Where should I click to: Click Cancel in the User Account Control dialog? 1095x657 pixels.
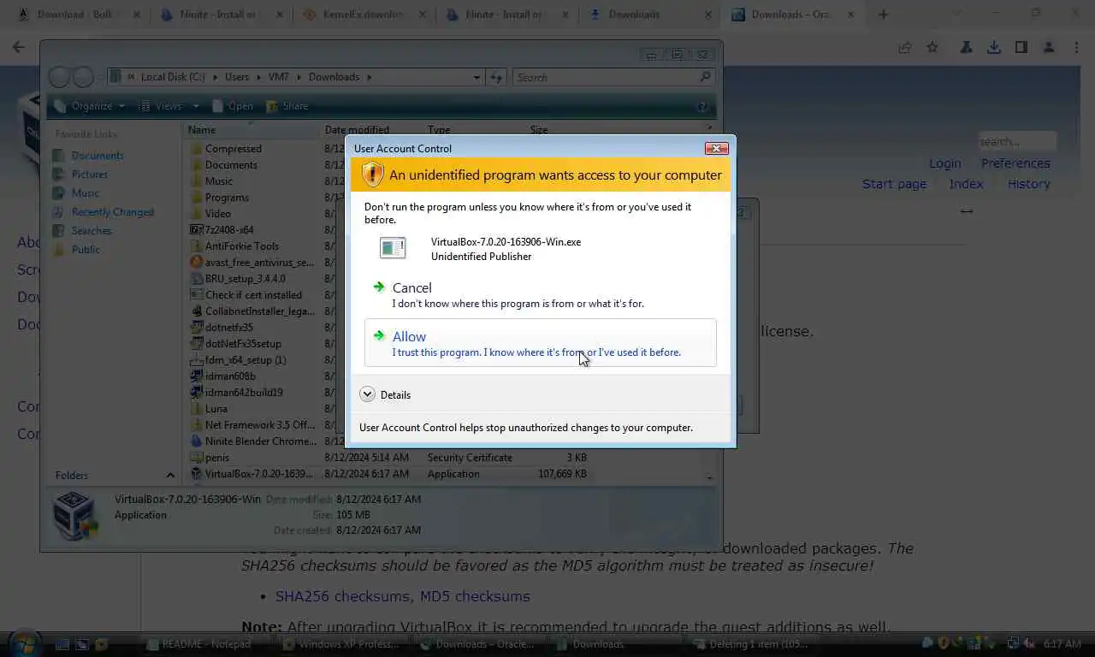540,294
